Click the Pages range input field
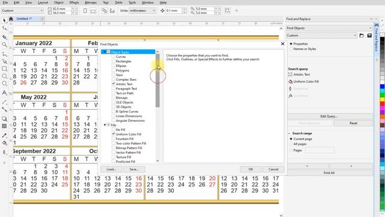The width and height of the screenshot is (385, 217). [319, 150]
